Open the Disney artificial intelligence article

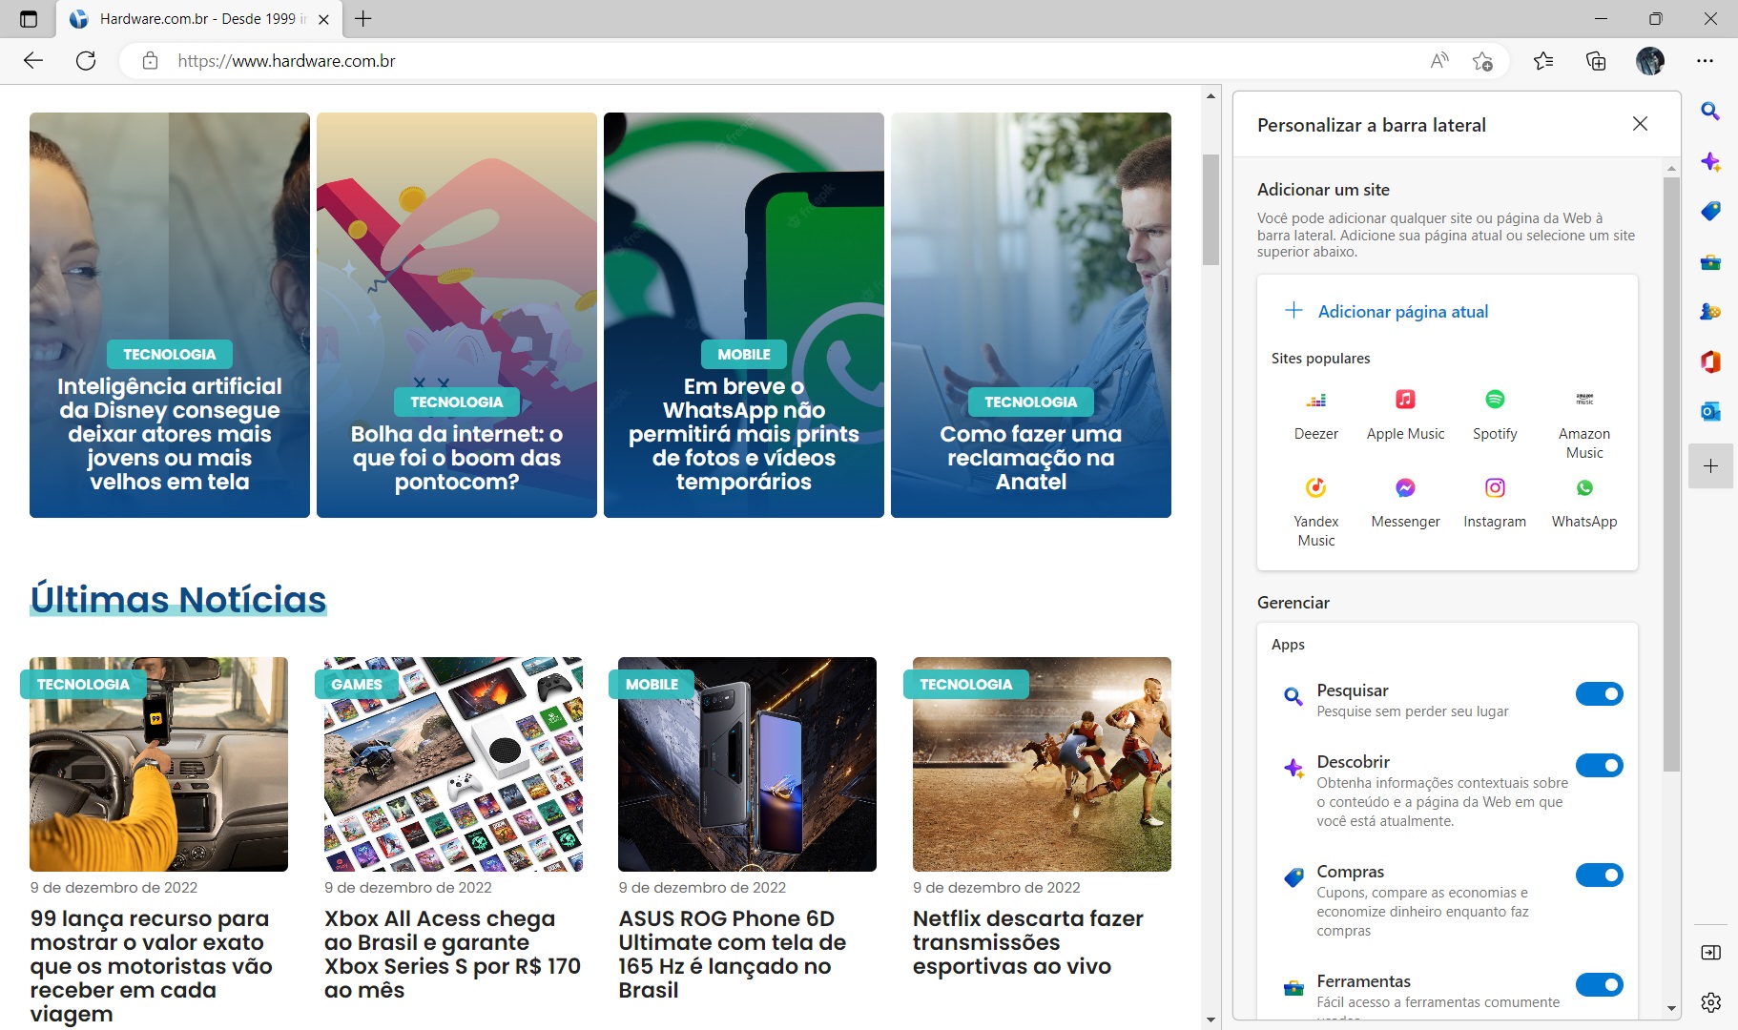click(x=170, y=315)
